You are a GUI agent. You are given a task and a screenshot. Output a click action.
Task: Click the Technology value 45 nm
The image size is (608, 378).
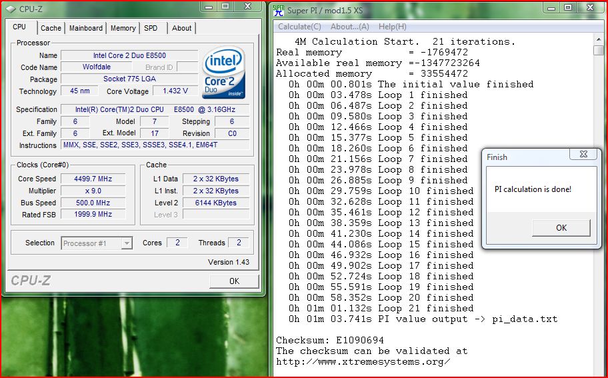pos(79,91)
